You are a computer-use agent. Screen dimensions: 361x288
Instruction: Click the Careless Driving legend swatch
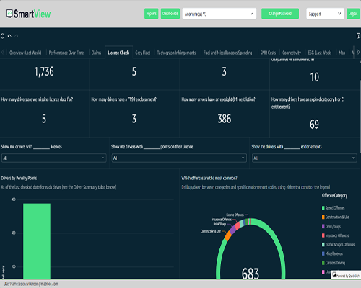[x=323, y=263]
